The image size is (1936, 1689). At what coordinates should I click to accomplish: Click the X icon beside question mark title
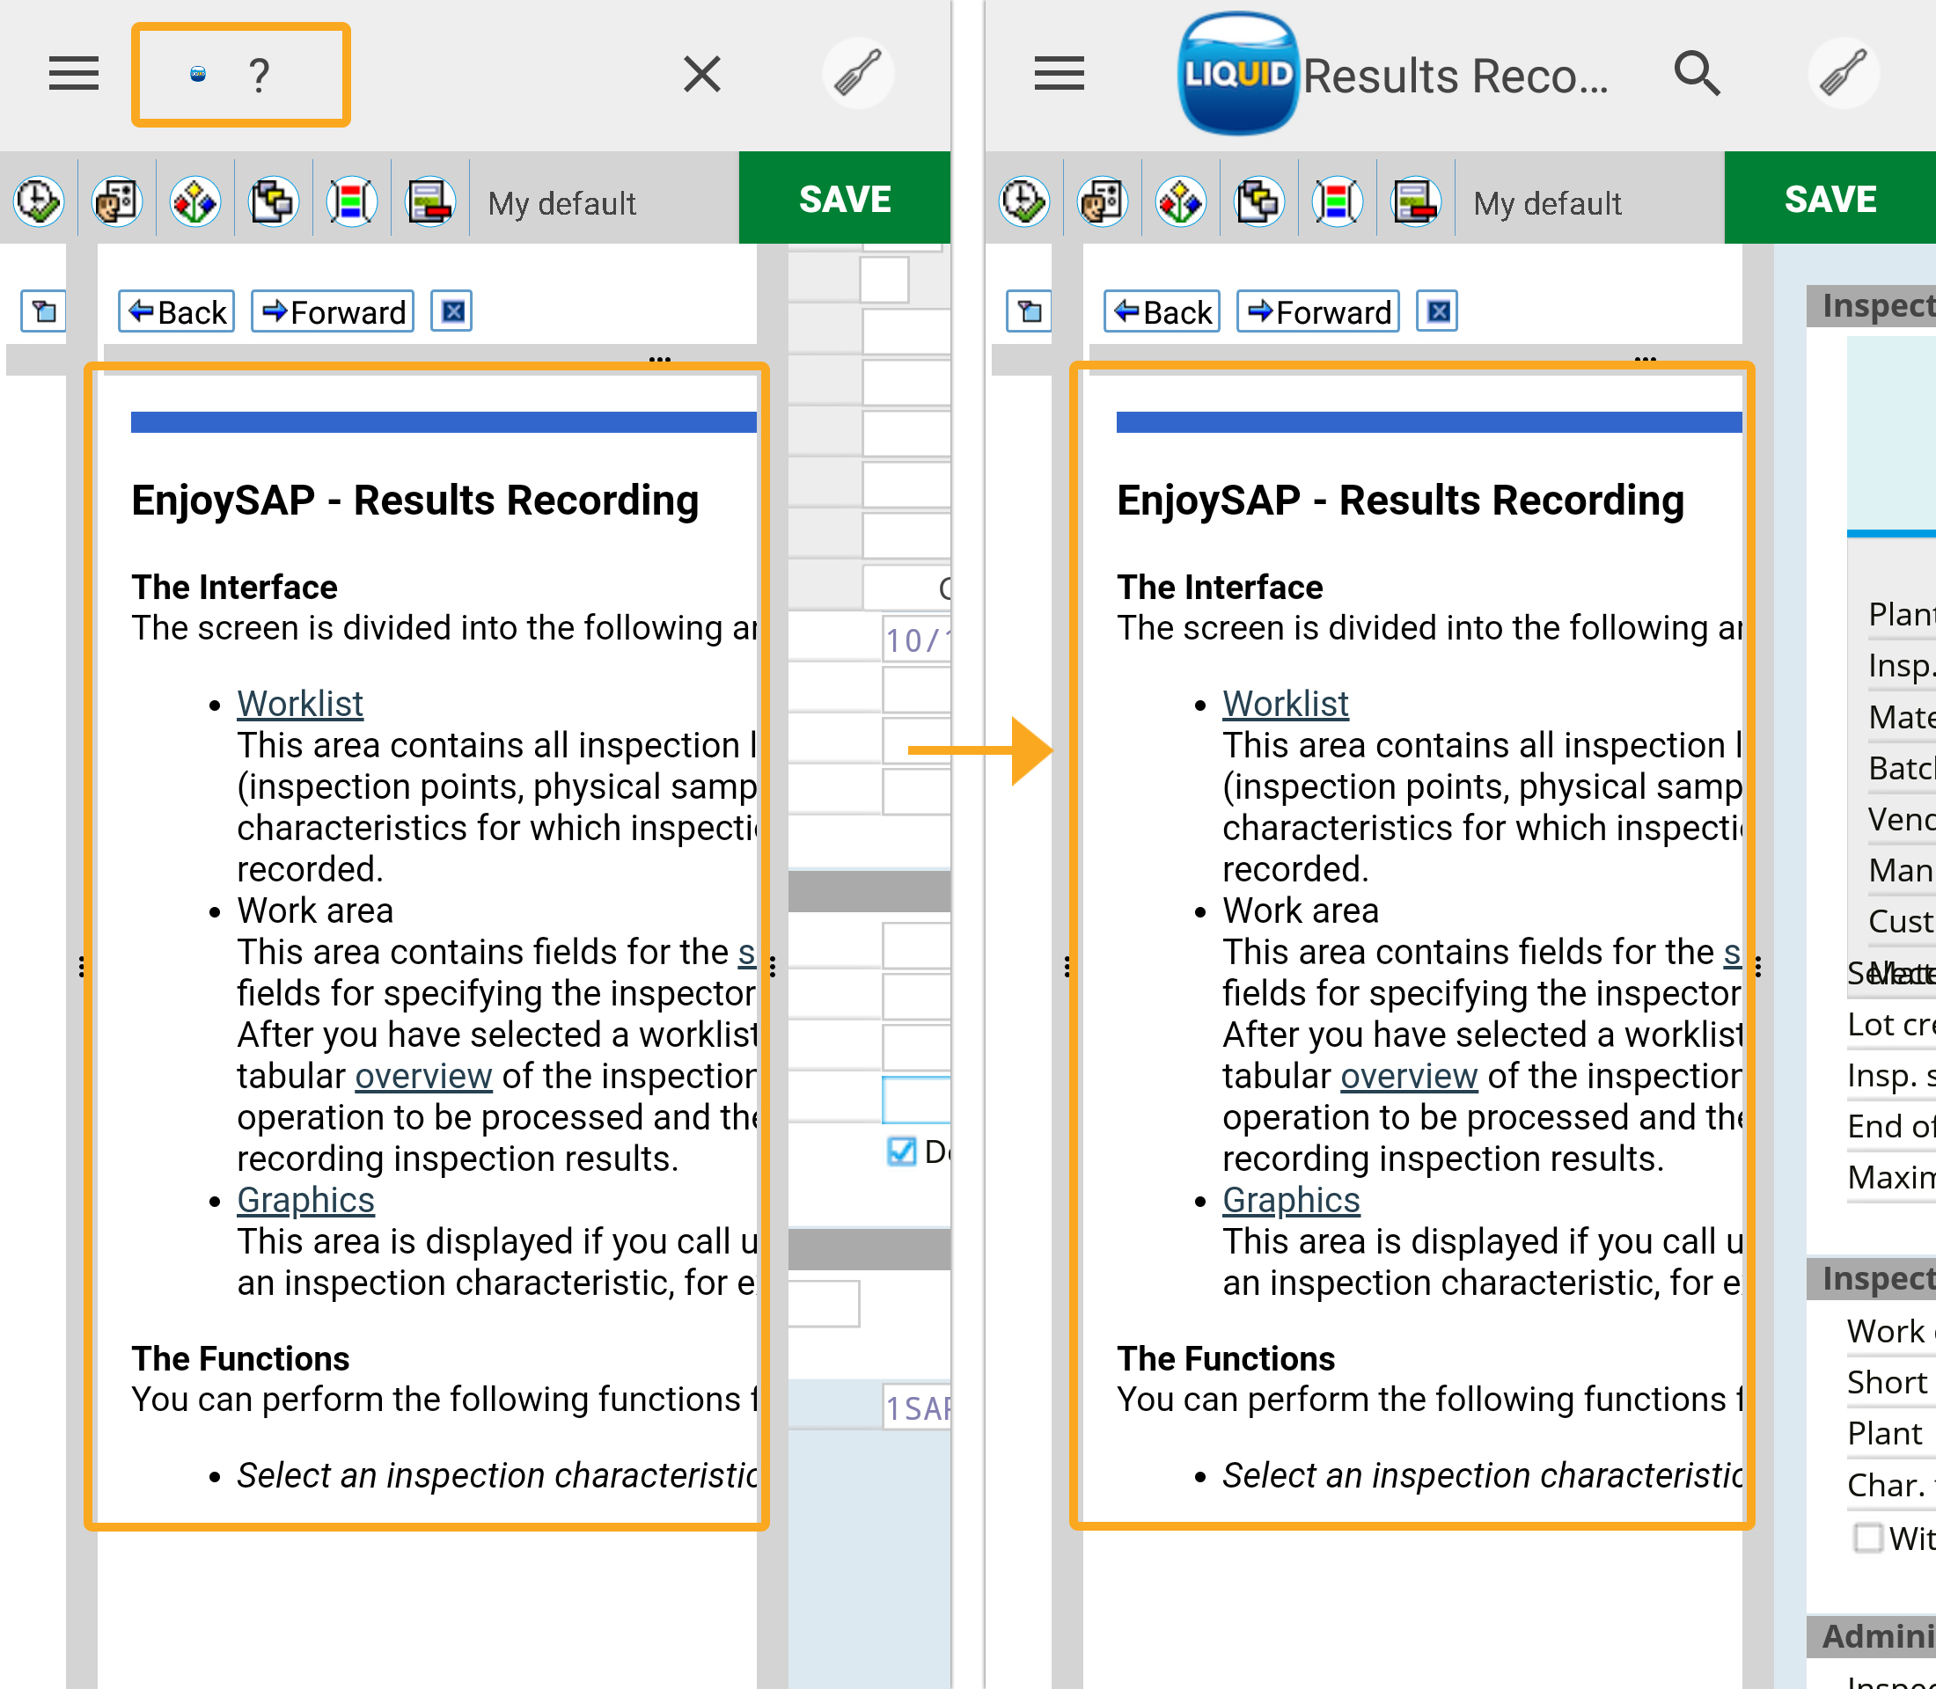(x=701, y=74)
